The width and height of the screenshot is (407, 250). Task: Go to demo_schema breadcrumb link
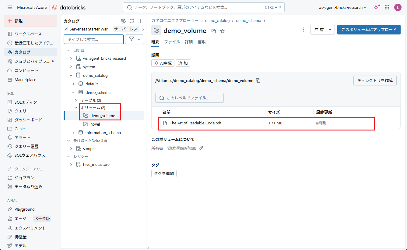(x=248, y=21)
